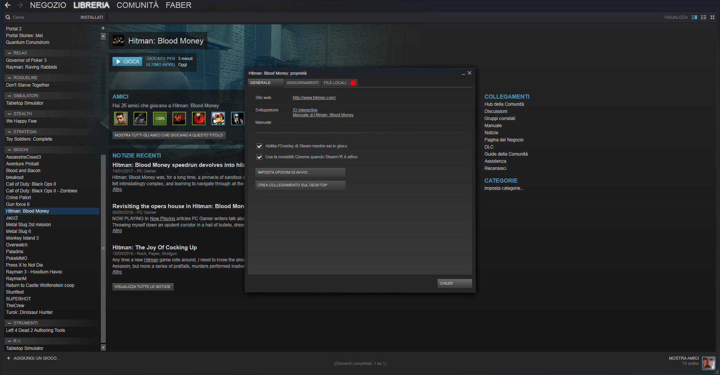This screenshot has height=375, width=720.
Task: Collapse the STRUMENTI category
Action: pyautogui.click(x=9, y=323)
